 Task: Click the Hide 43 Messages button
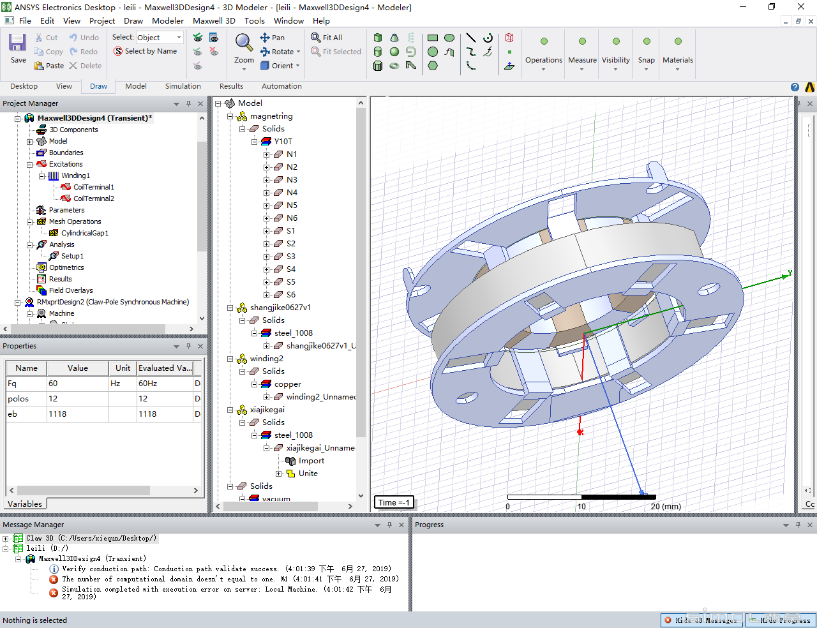(701, 620)
